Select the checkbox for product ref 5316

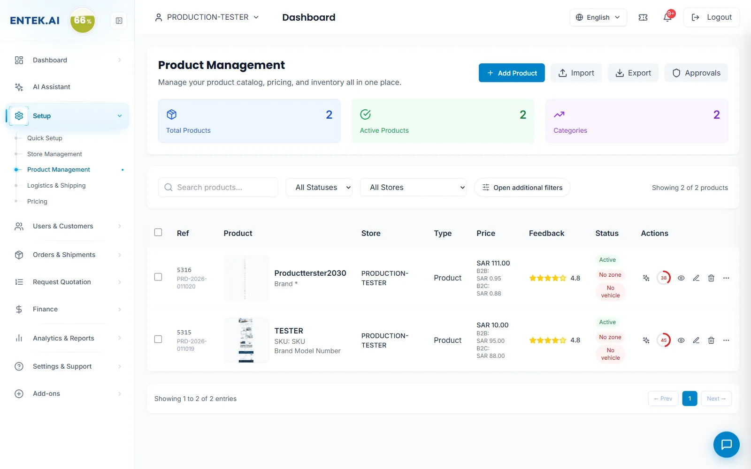point(158,277)
